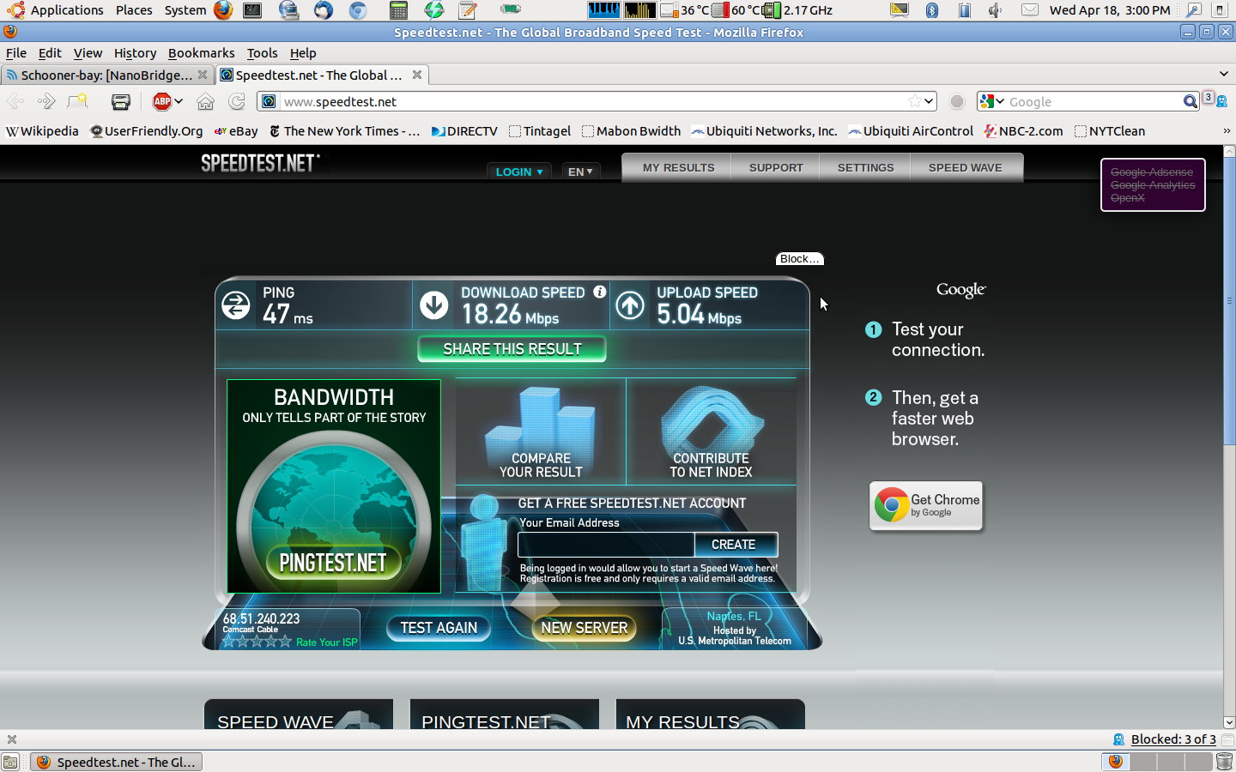Click the Home toolbar icon
Image resolution: width=1236 pixels, height=772 pixels.
tap(205, 101)
